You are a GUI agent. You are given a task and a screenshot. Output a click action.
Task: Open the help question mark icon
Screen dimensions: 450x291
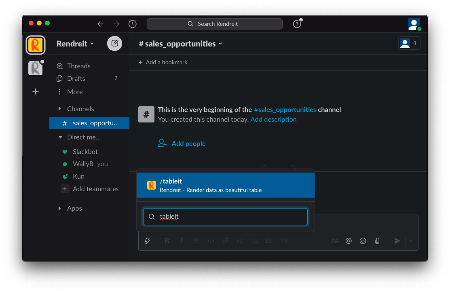pyautogui.click(x=297, y=24)
